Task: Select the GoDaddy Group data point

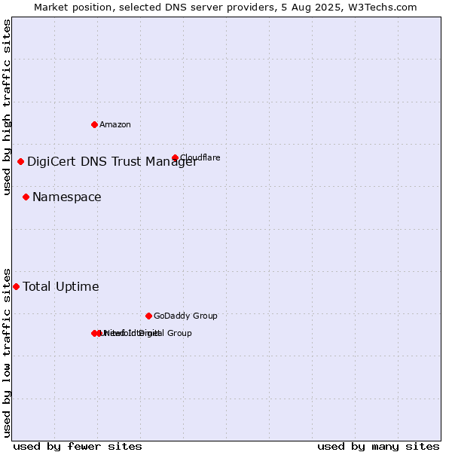Action: point(148,316)
